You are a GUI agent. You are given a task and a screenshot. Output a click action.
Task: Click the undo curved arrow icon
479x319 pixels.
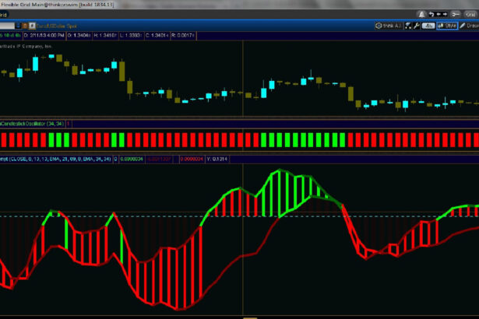(x=431, y=14)
